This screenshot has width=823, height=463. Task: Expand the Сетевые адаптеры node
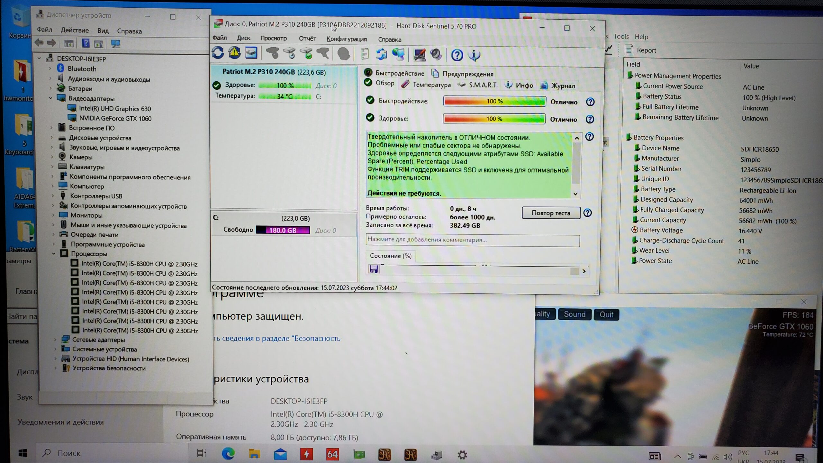(x=55, y=340)
